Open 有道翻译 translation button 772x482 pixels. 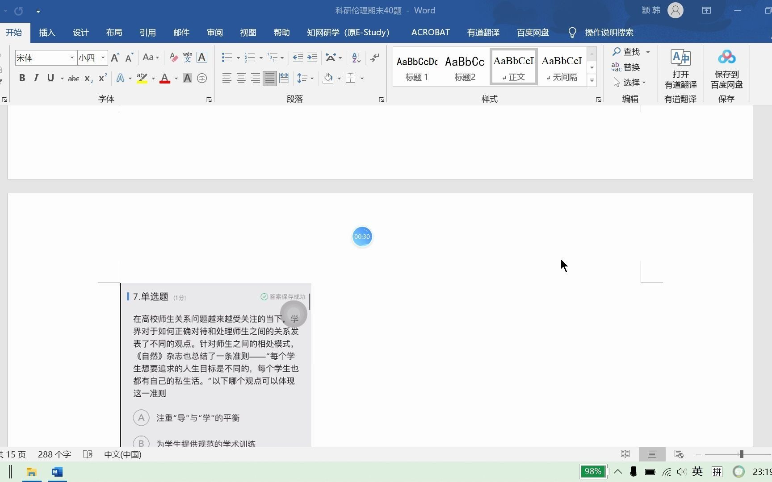click(x=680, y=69)
